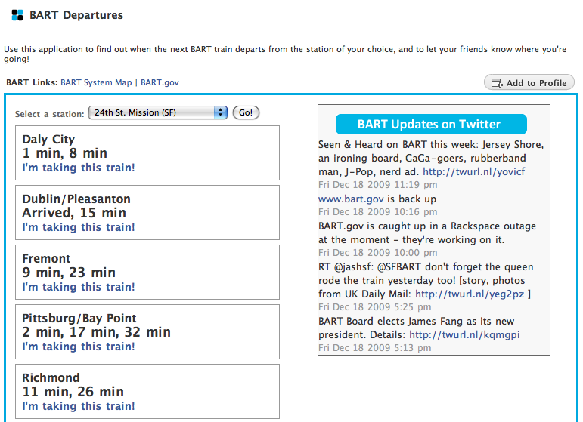Click the BART Departures title text

[76, 15]
